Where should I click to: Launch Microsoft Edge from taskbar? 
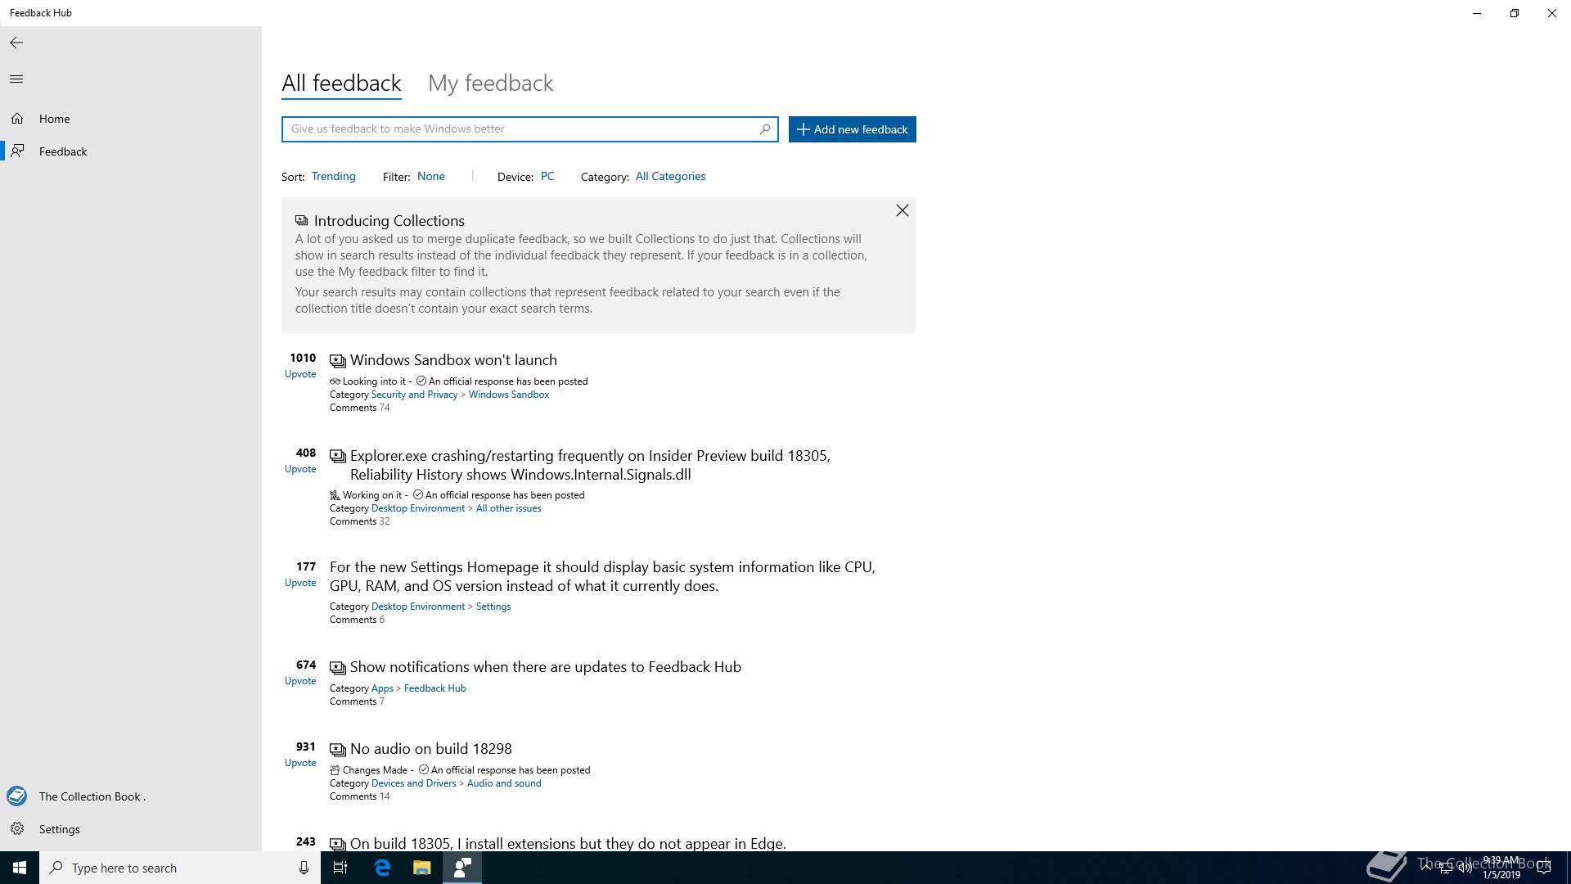click(382, 868)
